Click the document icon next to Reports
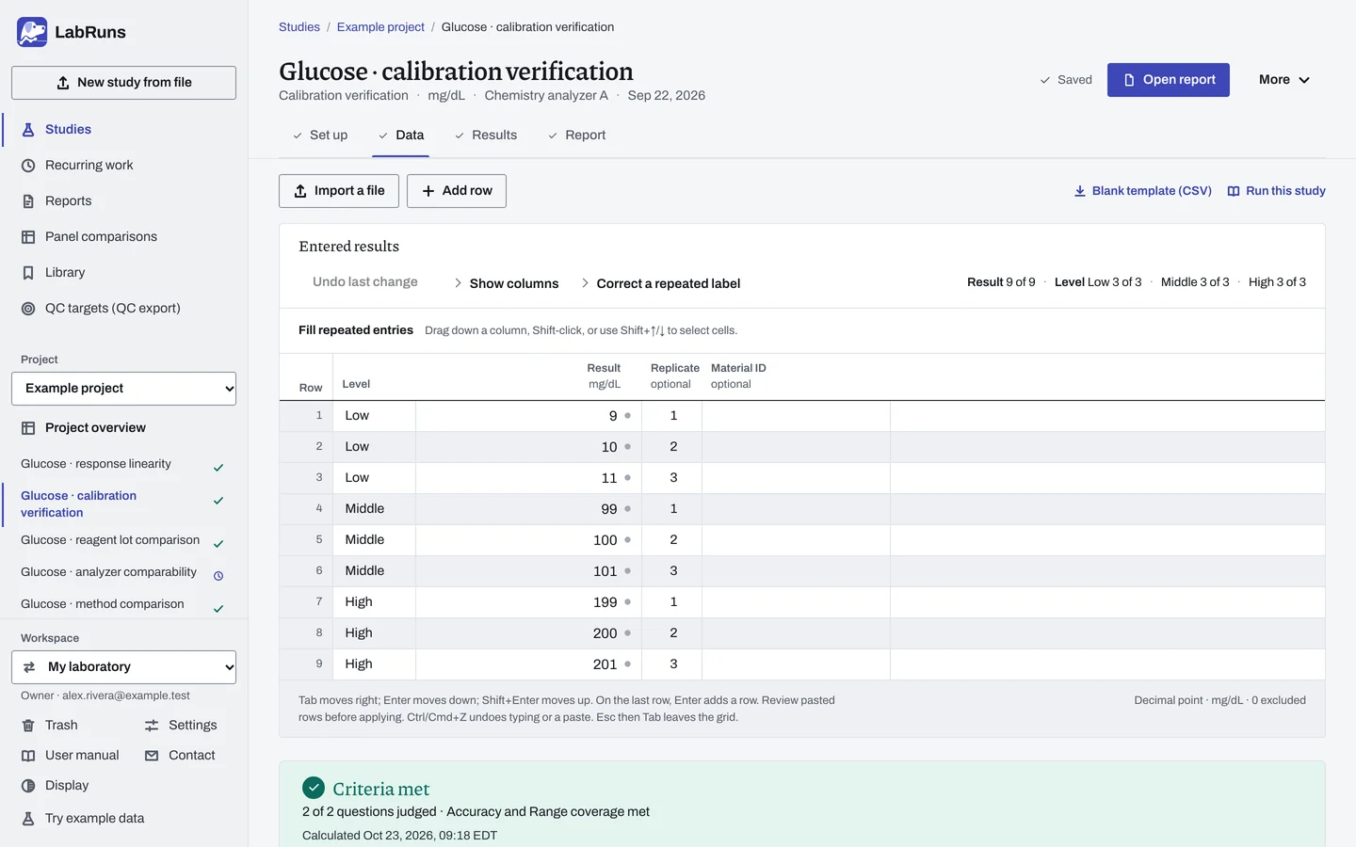This screenshot has width=1356, height=847. [x=28, y=201]
